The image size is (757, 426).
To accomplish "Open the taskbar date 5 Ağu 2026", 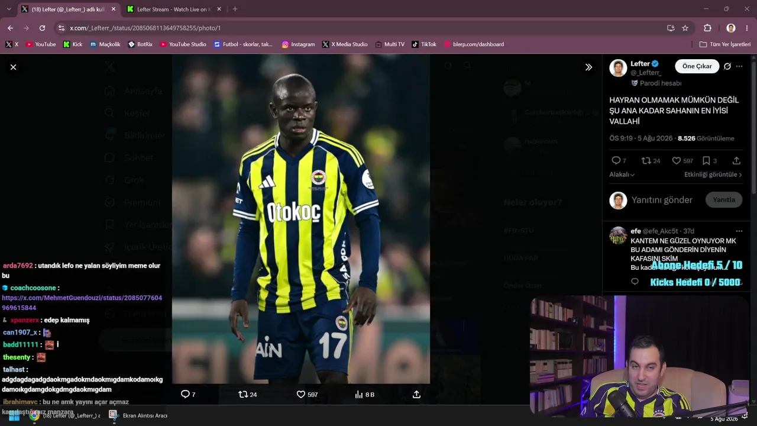I will coord(724,419).
